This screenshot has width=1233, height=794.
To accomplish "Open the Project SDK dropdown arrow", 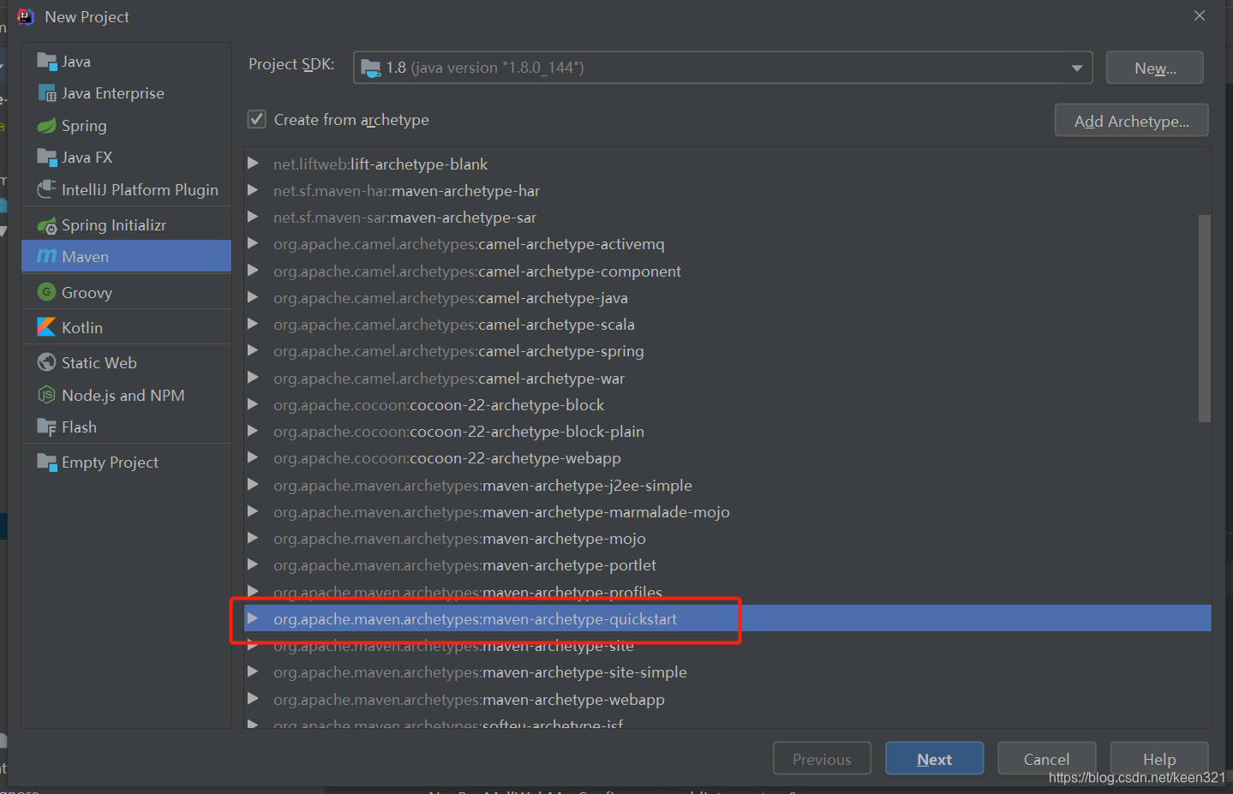I will click(x=1076, y=68).
